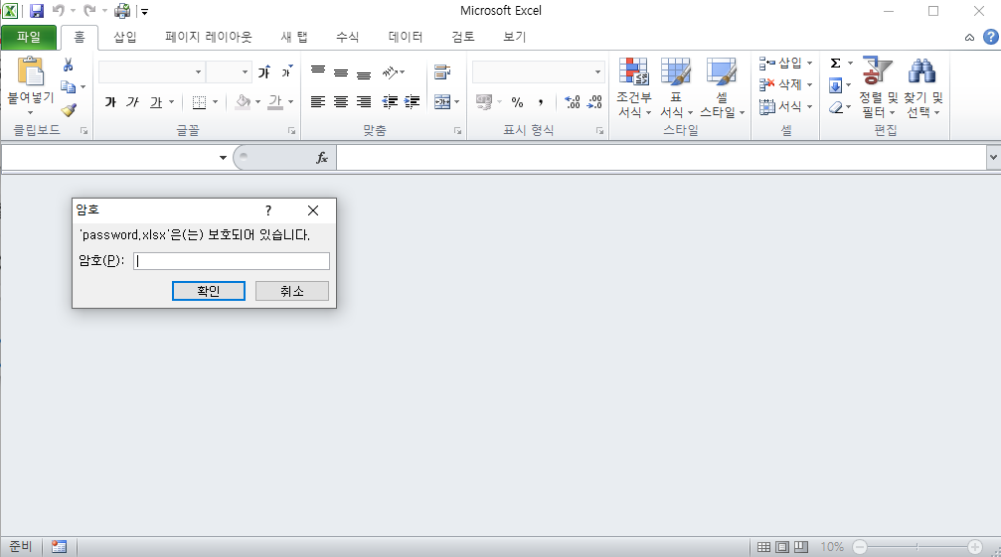Click the format painter brush icon

(x=69, y=109)
